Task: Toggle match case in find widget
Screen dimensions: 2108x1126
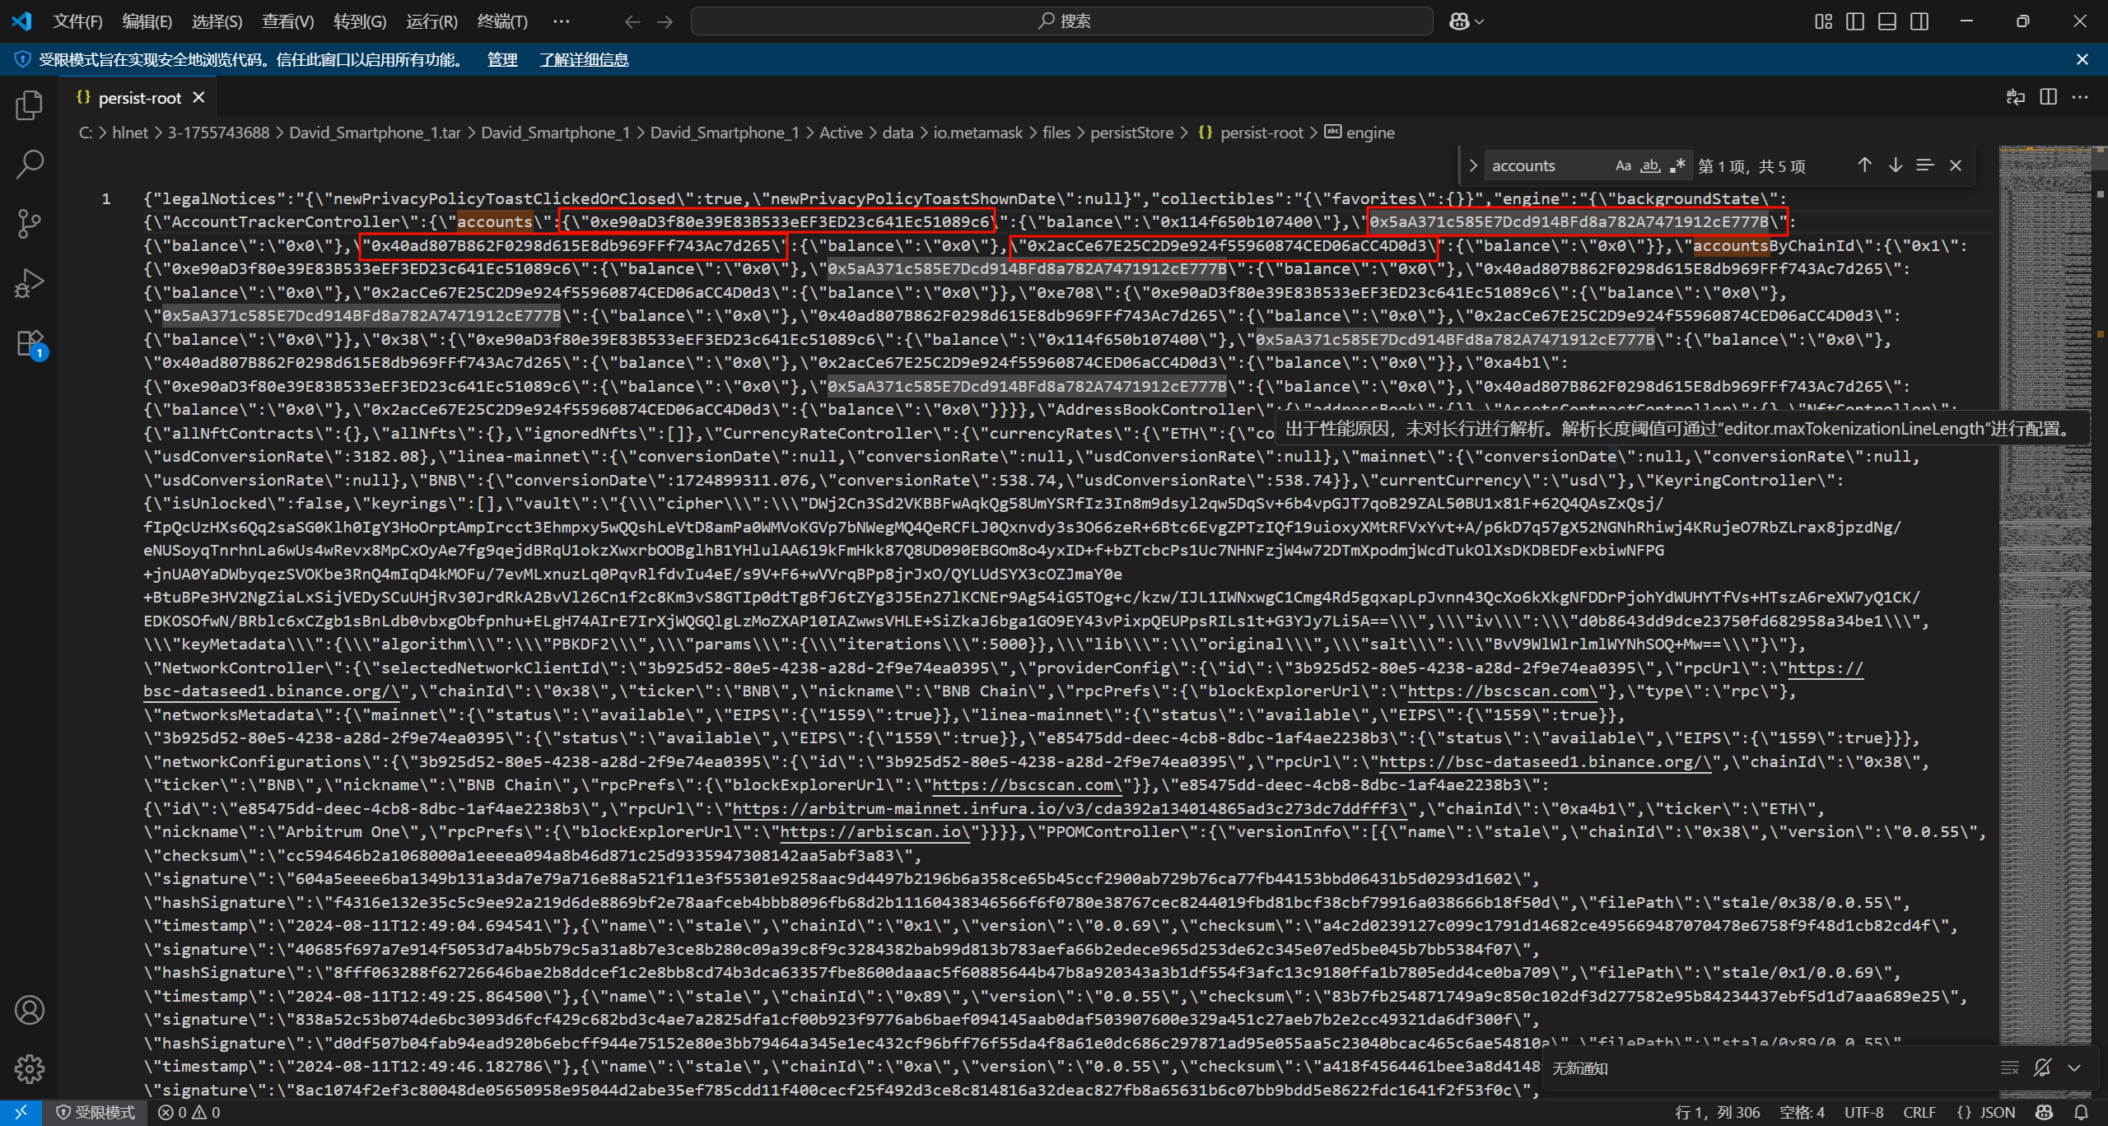Action: tap(1623, 165)
